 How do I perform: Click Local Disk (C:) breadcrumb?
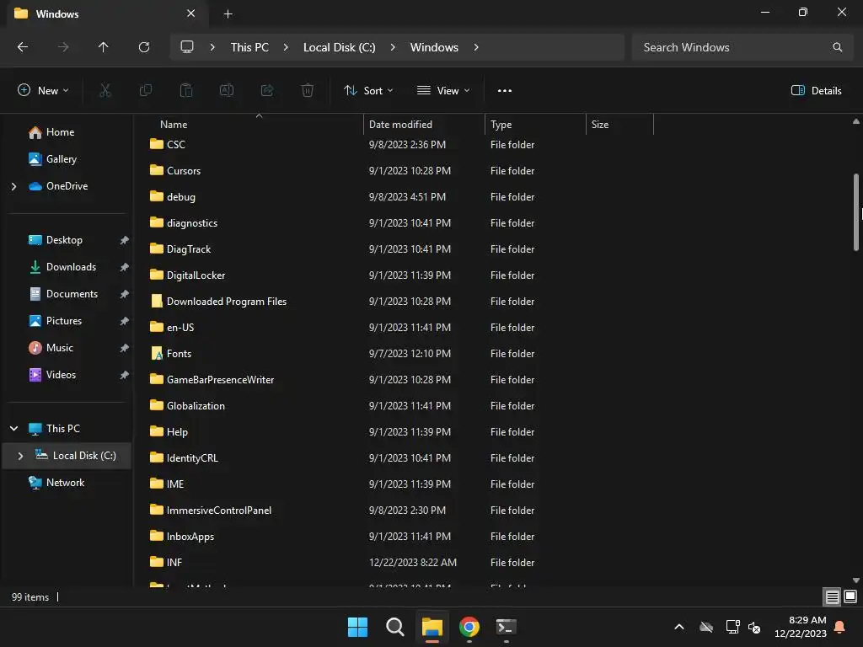pyautogui.click(x=340, y=47)
